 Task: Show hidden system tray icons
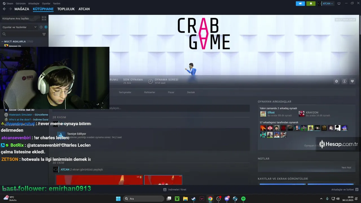(321, 199)
